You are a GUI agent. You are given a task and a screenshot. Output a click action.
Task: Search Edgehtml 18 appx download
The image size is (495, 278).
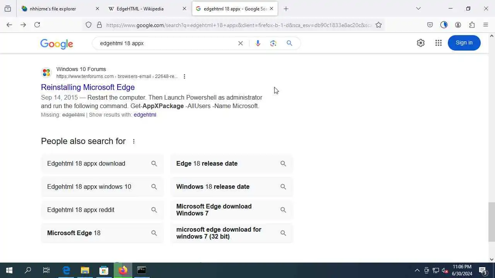[102, 164]
